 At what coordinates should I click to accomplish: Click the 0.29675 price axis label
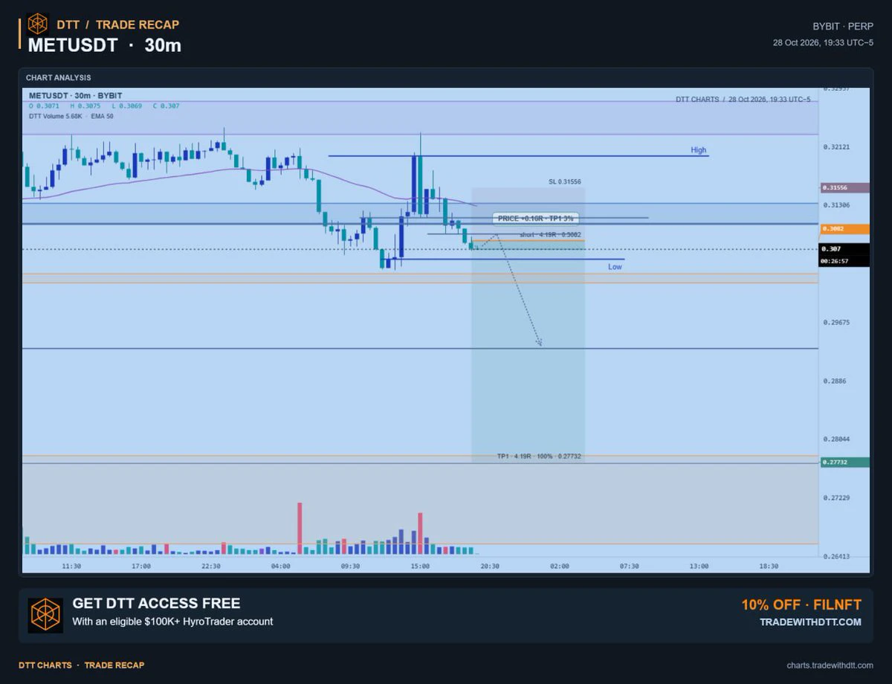836,323
